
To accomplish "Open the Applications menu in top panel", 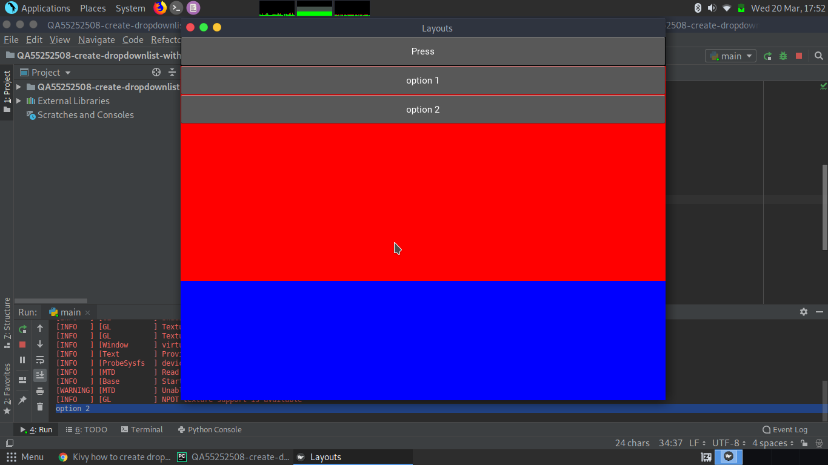I will (38, 8).
